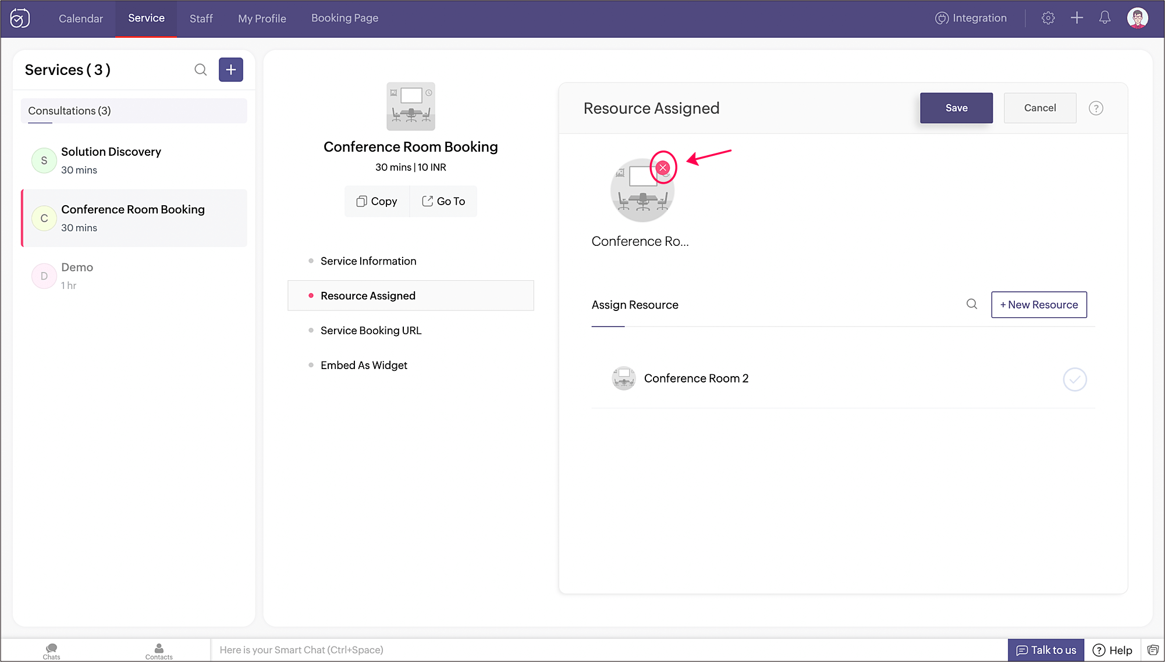Image resolution: width=1165 pixels, height=662 pixels.
Task: Select Conference Room Booking in services list
Action: pos(134,218)
